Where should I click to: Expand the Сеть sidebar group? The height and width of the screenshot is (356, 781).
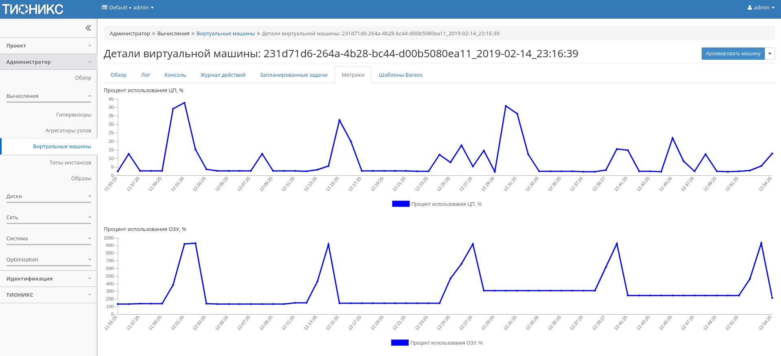tap(48, 218)
